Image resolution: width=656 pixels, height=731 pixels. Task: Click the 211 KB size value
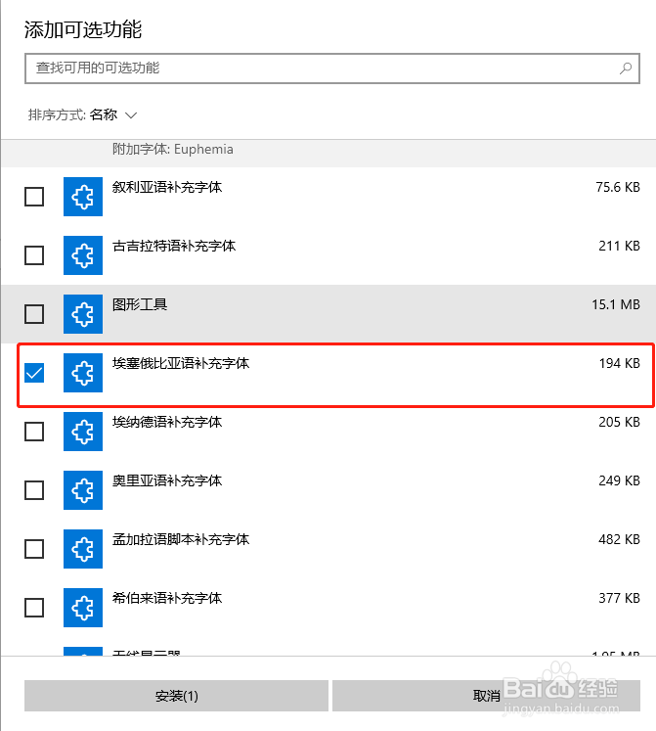coord(619,247)
